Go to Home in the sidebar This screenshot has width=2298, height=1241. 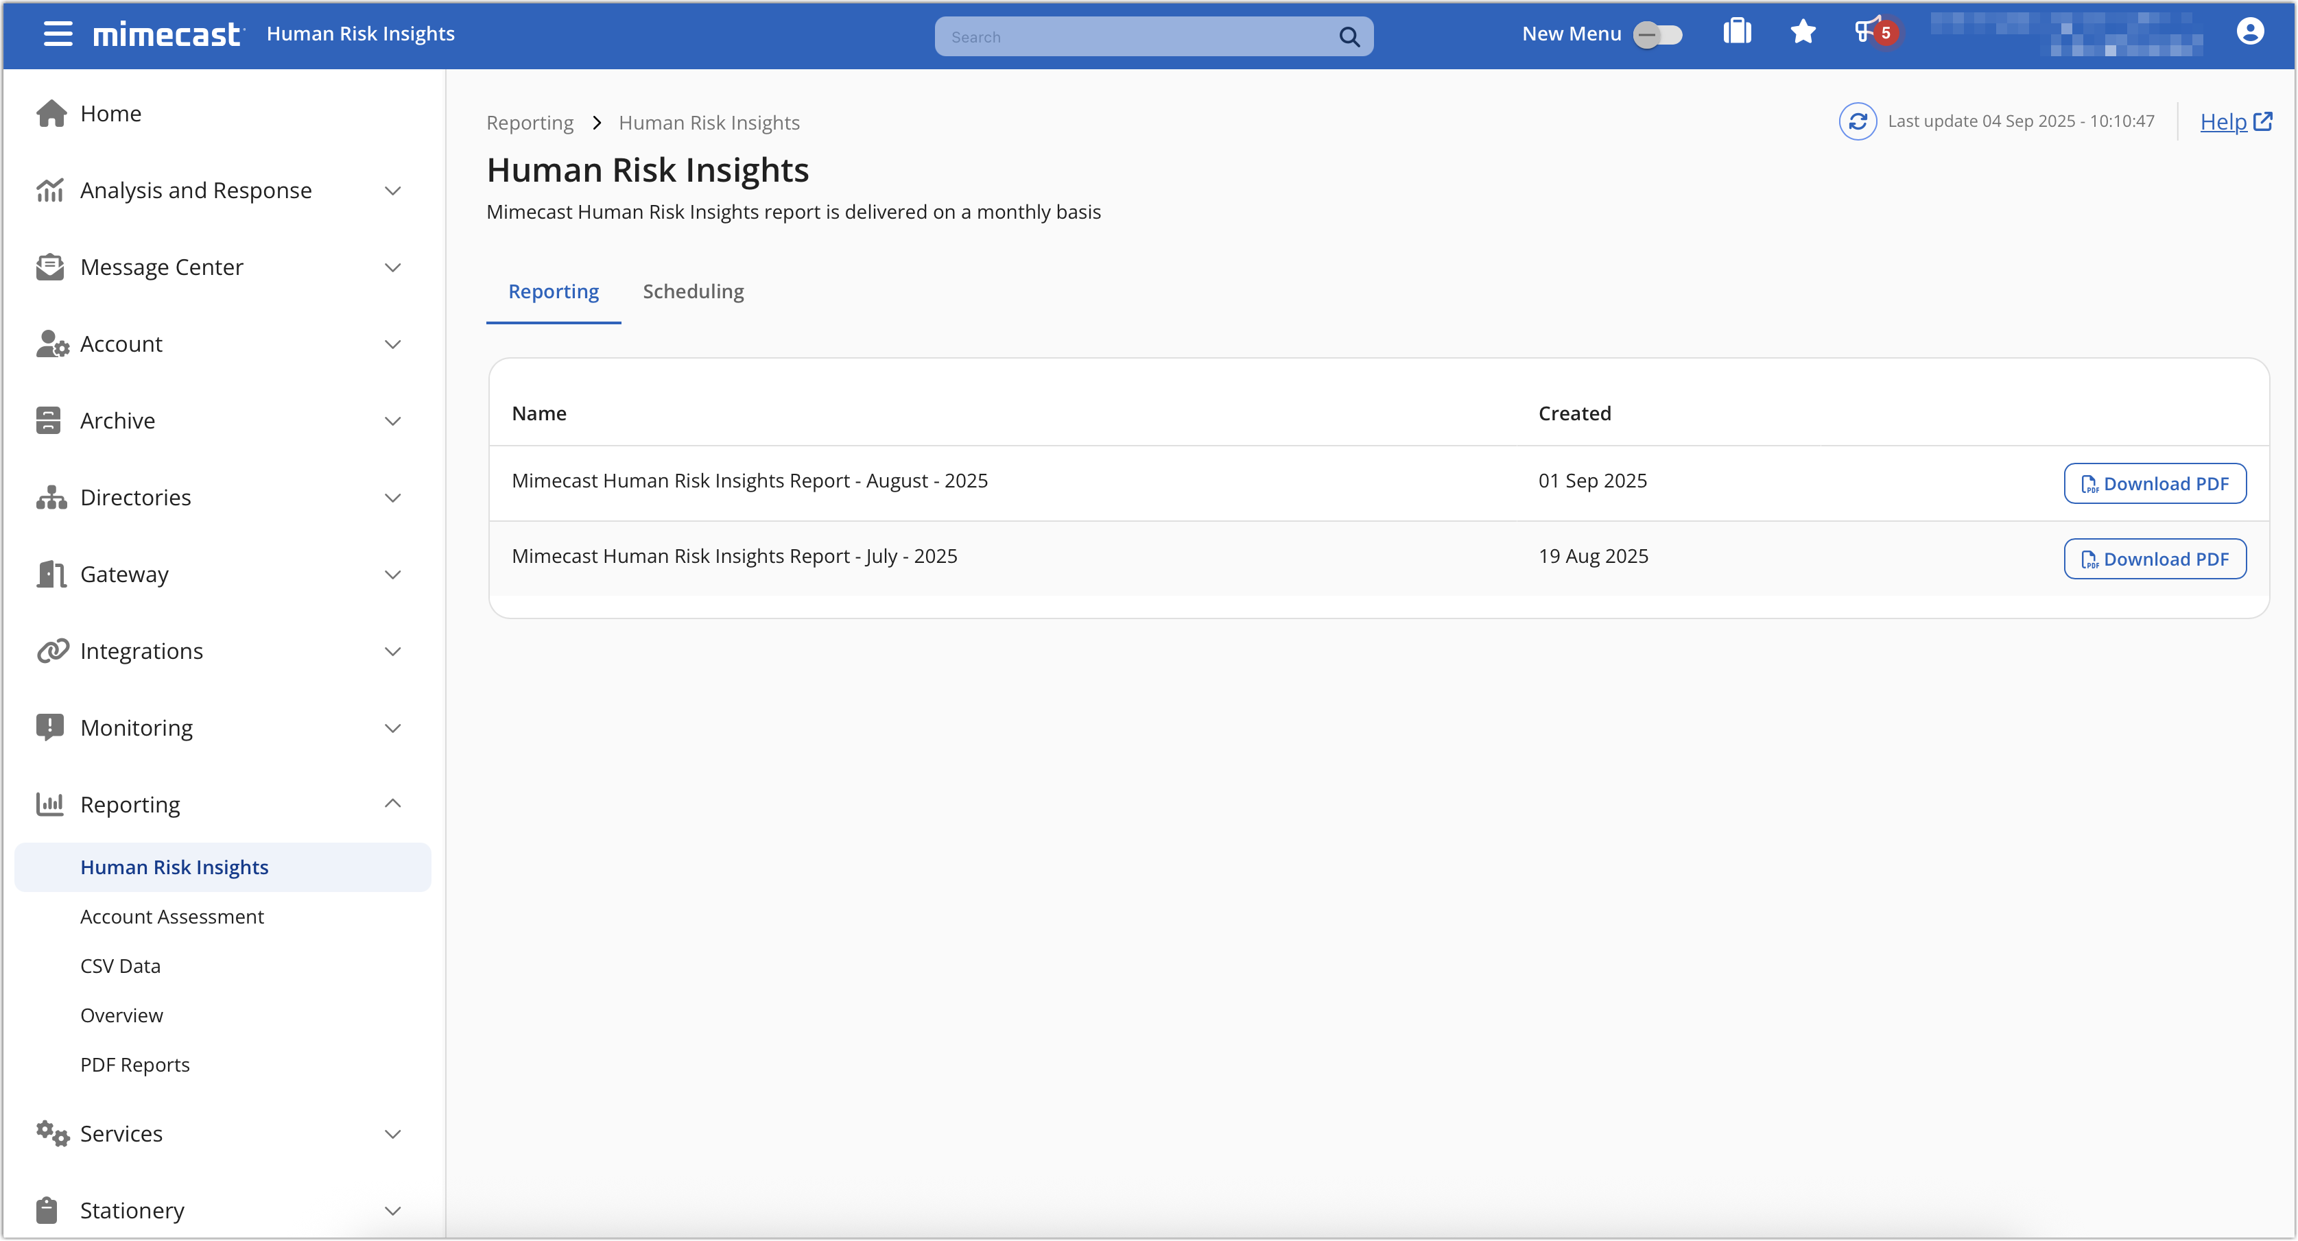point(110,113)
